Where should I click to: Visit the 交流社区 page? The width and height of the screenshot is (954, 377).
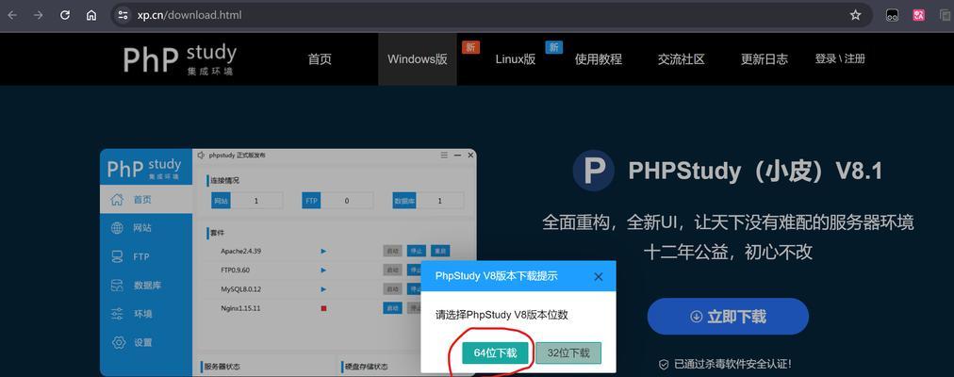point(682,59)
